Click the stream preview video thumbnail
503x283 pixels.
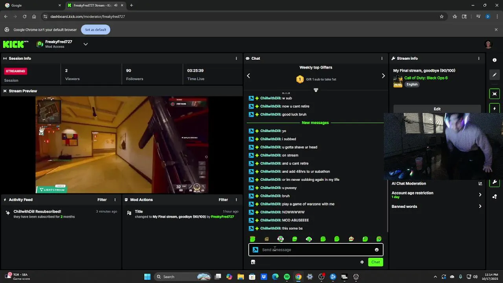(122, 145)
